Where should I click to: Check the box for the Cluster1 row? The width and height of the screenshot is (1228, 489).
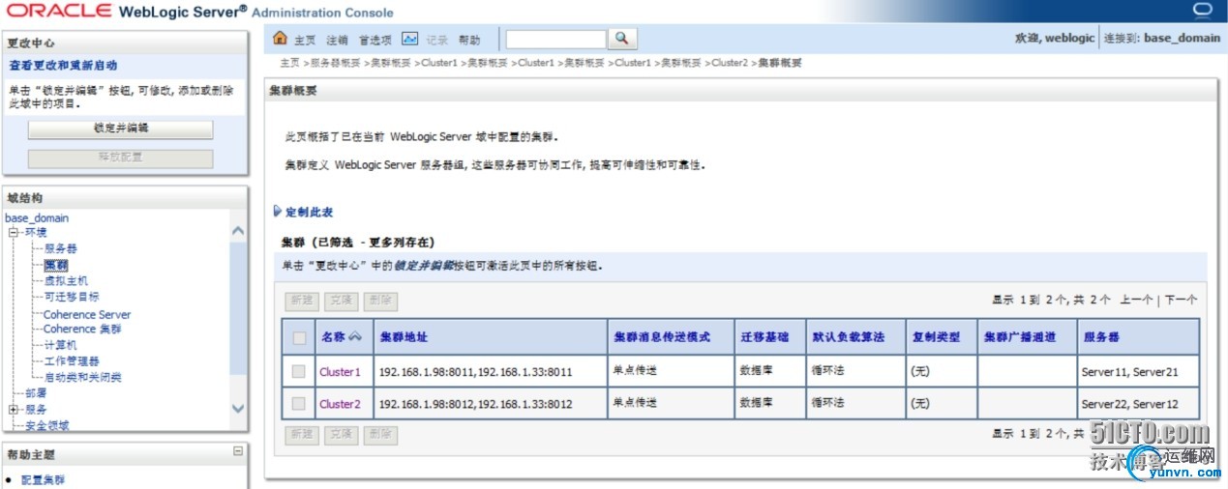[x=299, y=372]
